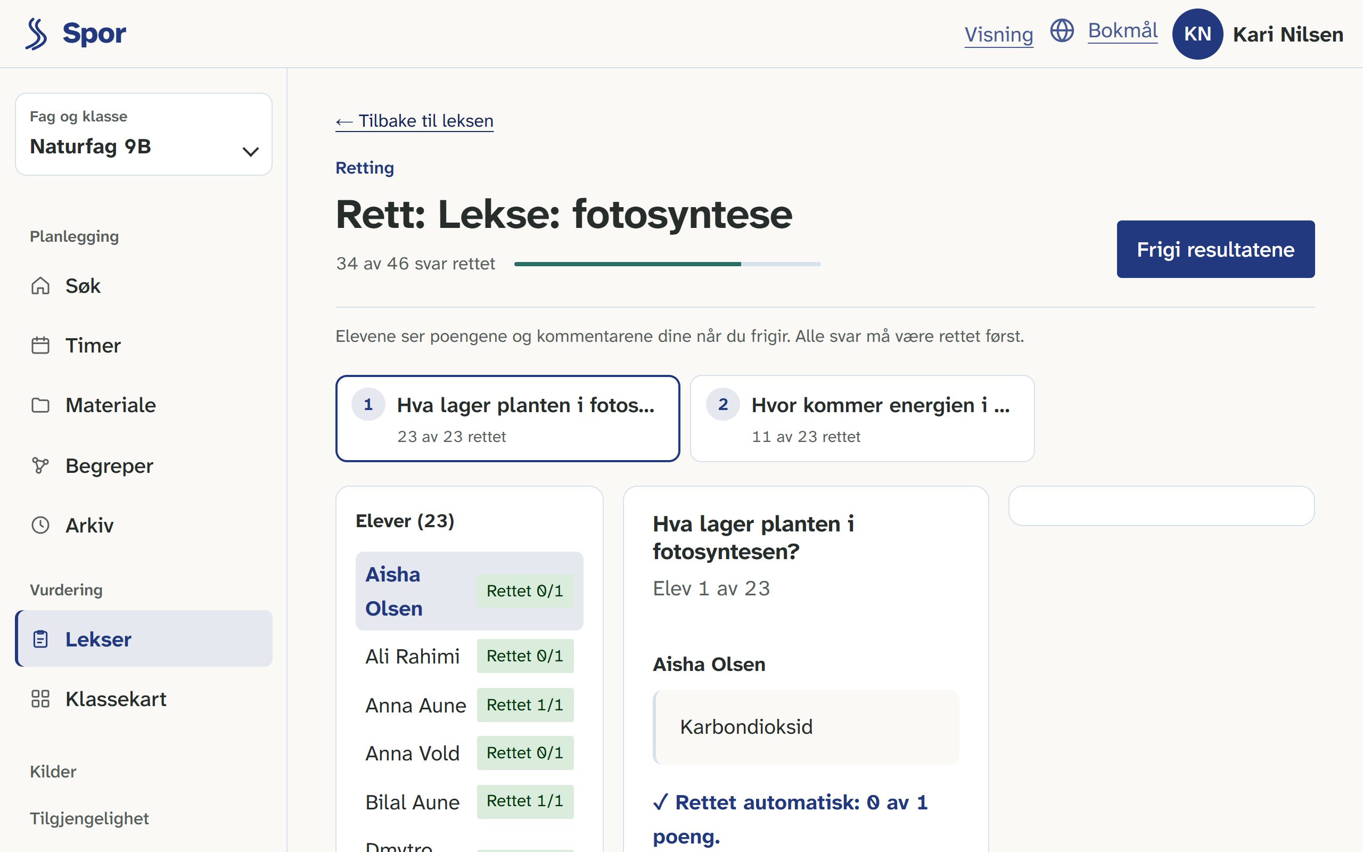The image size is (1363, 852).
Task: Click Bilal Aune's Rettet 1/1 badge
Action: pos(525,802)
